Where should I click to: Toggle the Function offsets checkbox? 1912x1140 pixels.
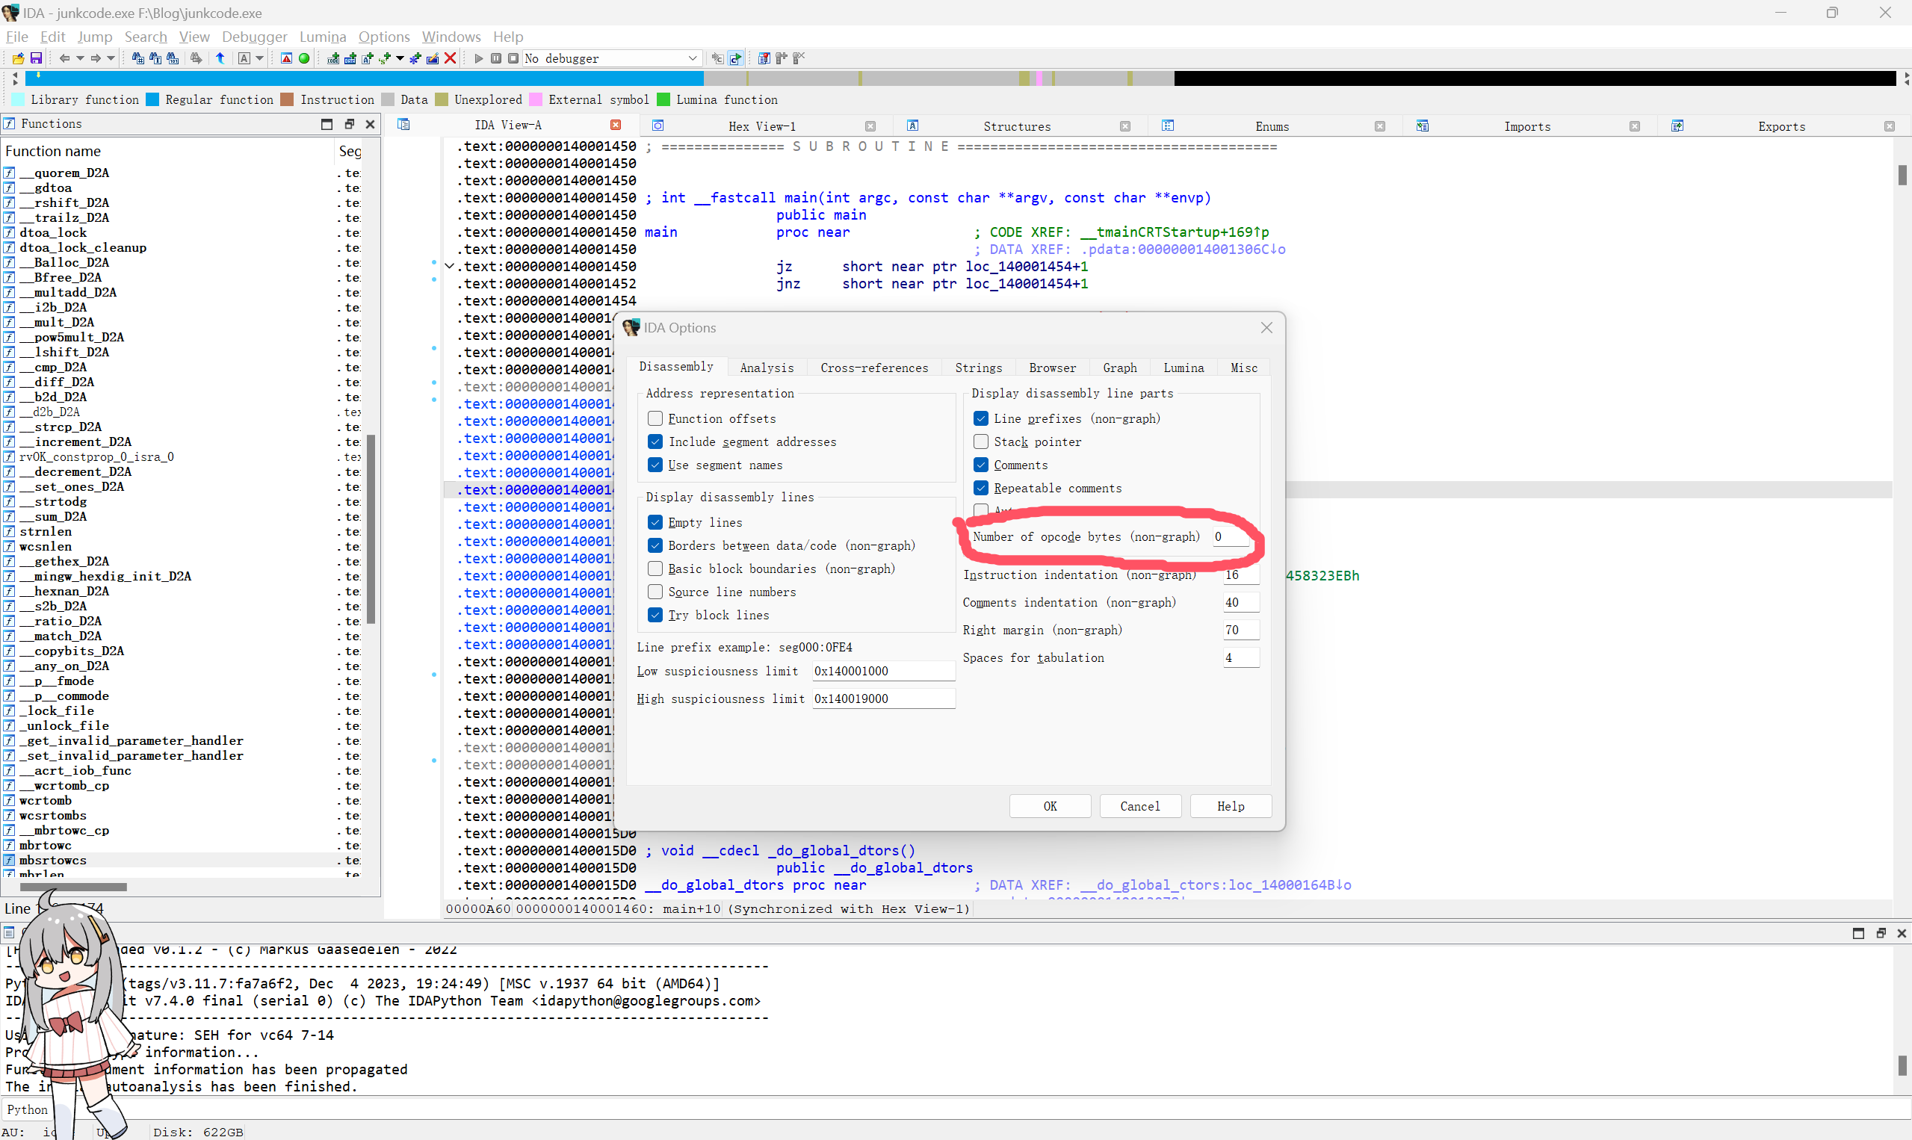point(655,418)
